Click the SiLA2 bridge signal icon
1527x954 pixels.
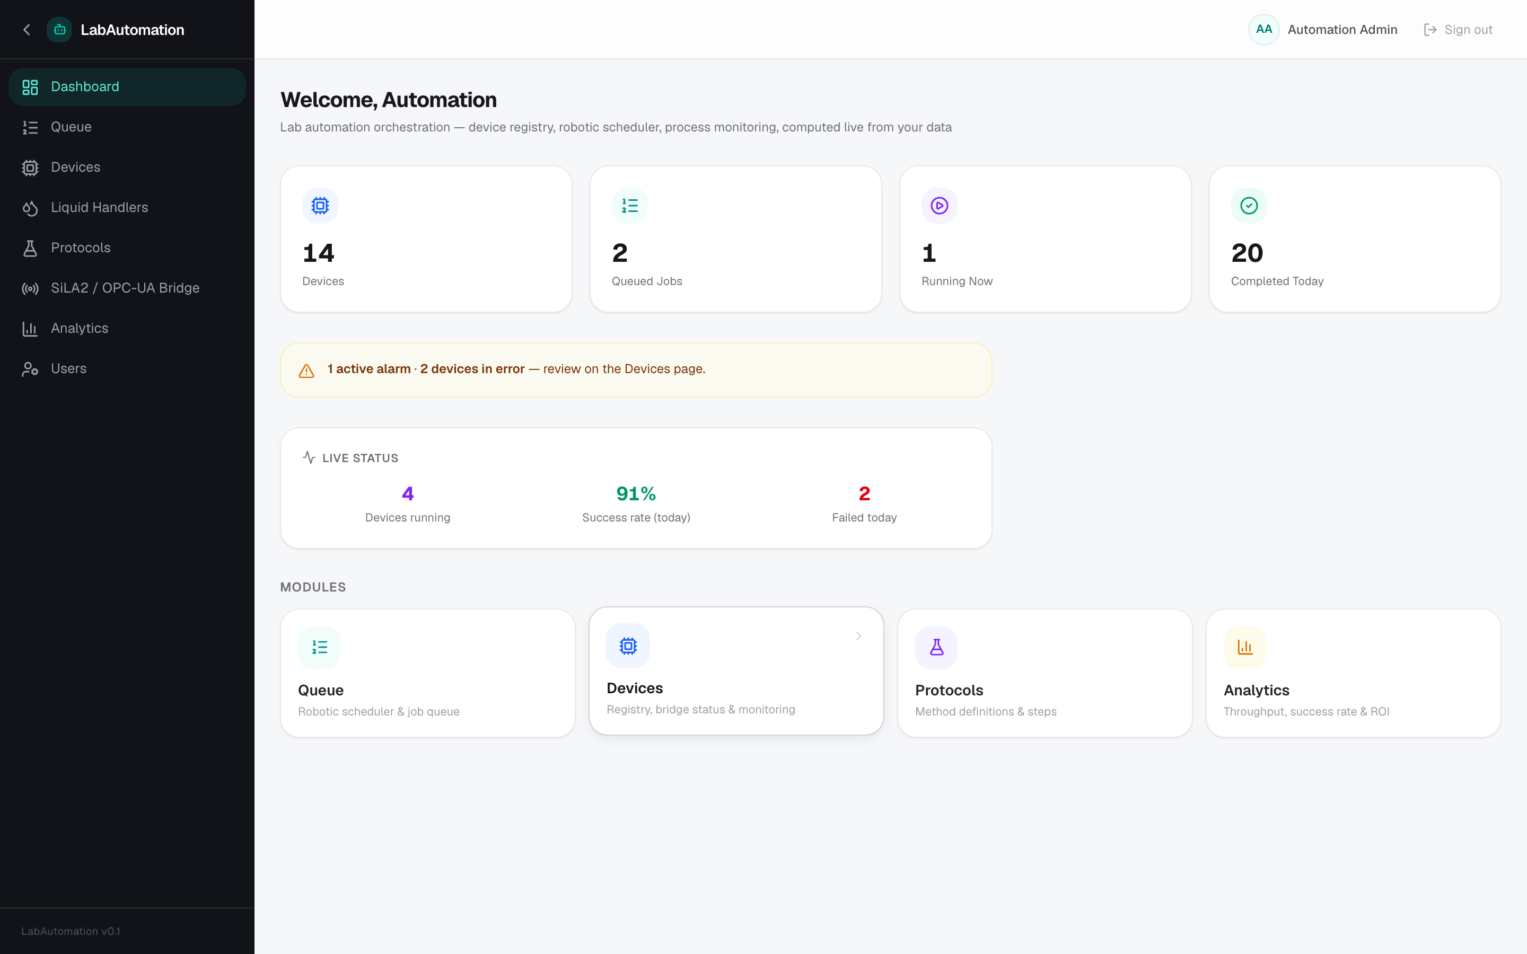coord(30,288)
